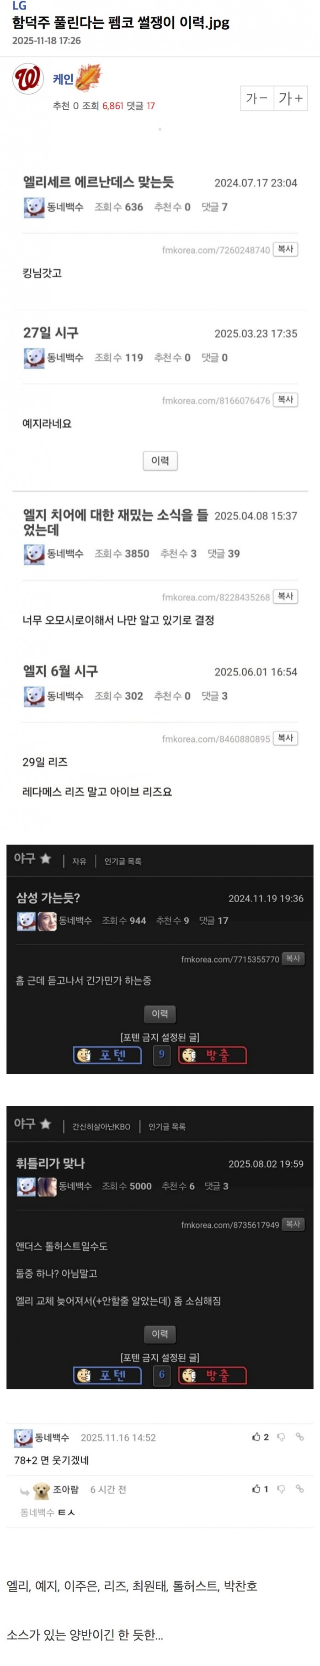Click the 방출 vote button under 삼성 가는듯 post
The width and height of the screenshot is (320, 1666).
tap(213, 1055)
